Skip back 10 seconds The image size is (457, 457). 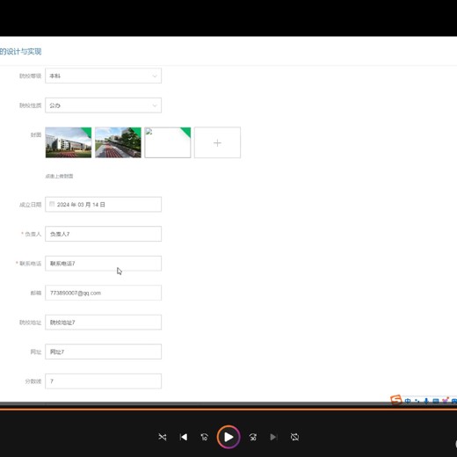tap(205, 437)
